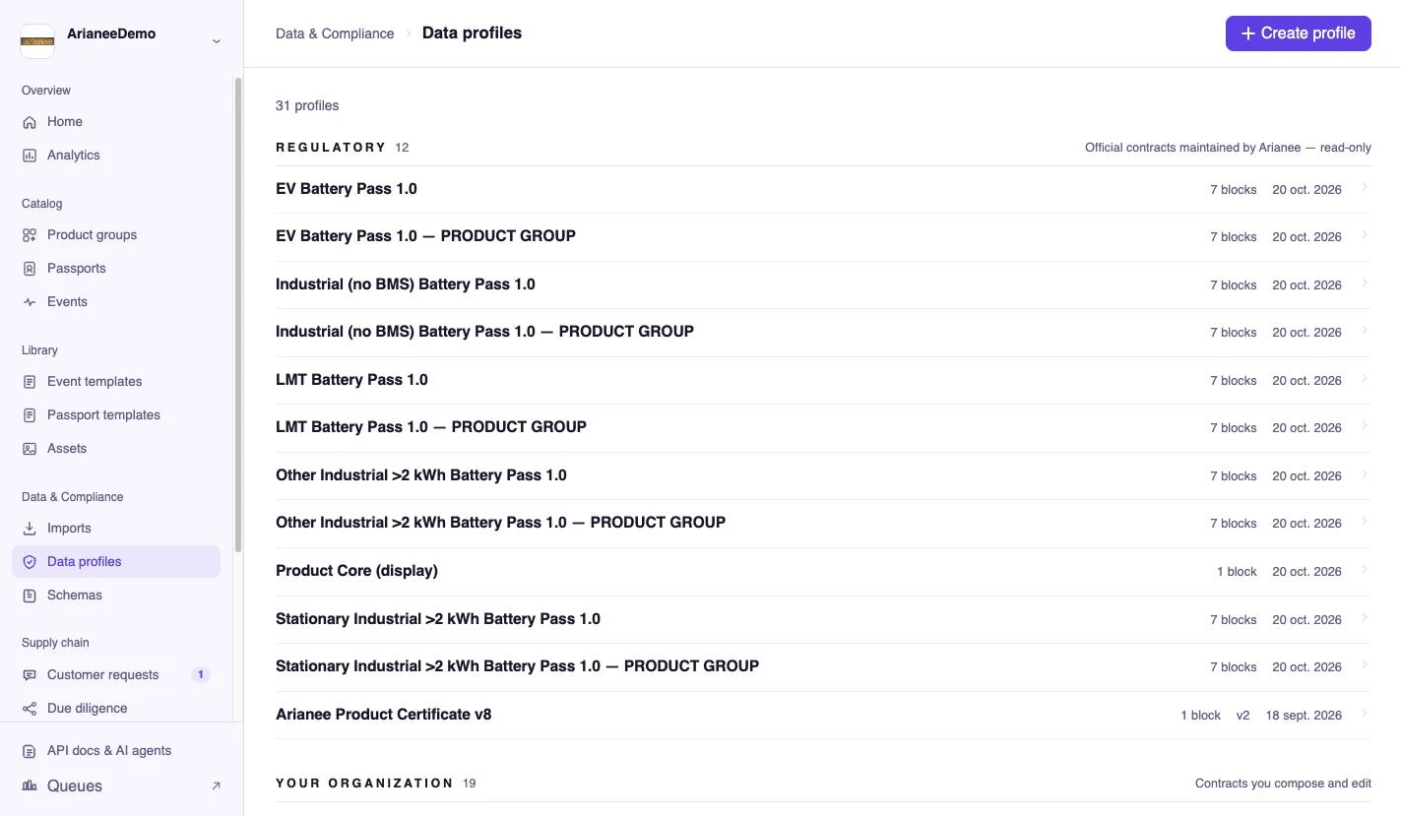Navigate to Schemas in sidebar
1401x816 pixels.
[x=116, y=596]
